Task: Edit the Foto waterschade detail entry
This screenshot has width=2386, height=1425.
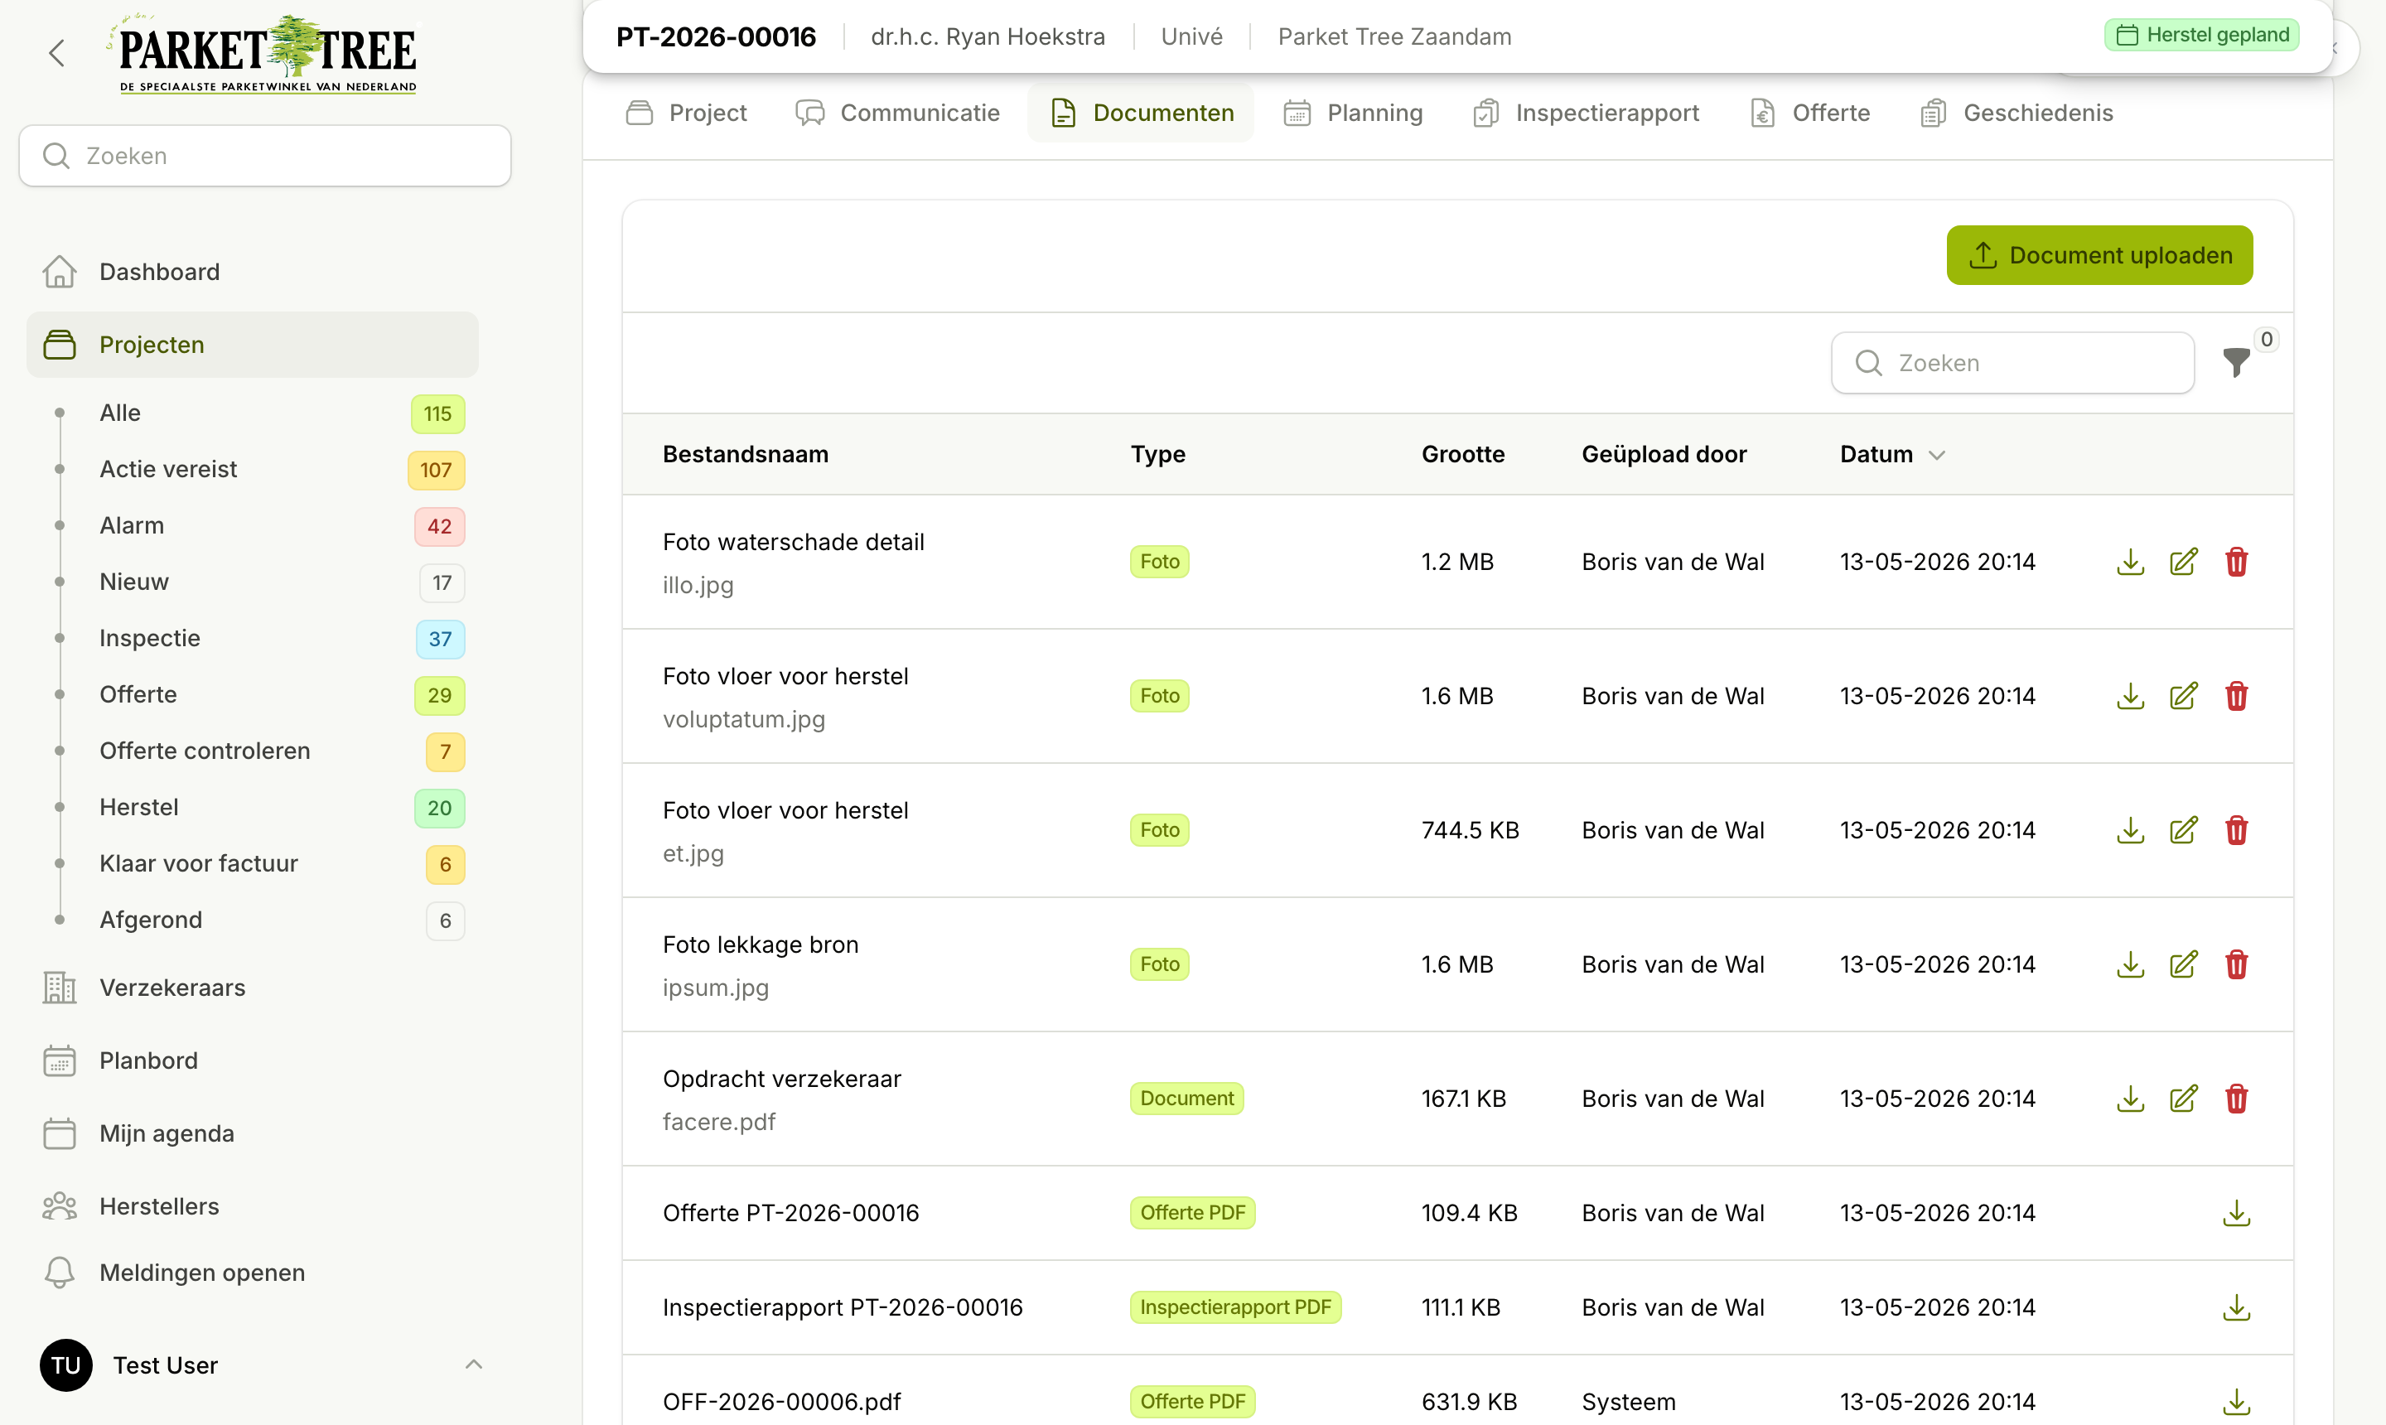Action: 2183,562
